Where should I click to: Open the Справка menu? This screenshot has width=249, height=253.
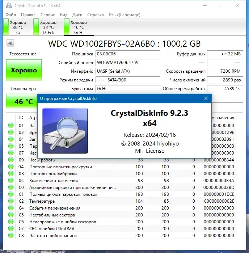pyautogui.click(x=96, y=15)
